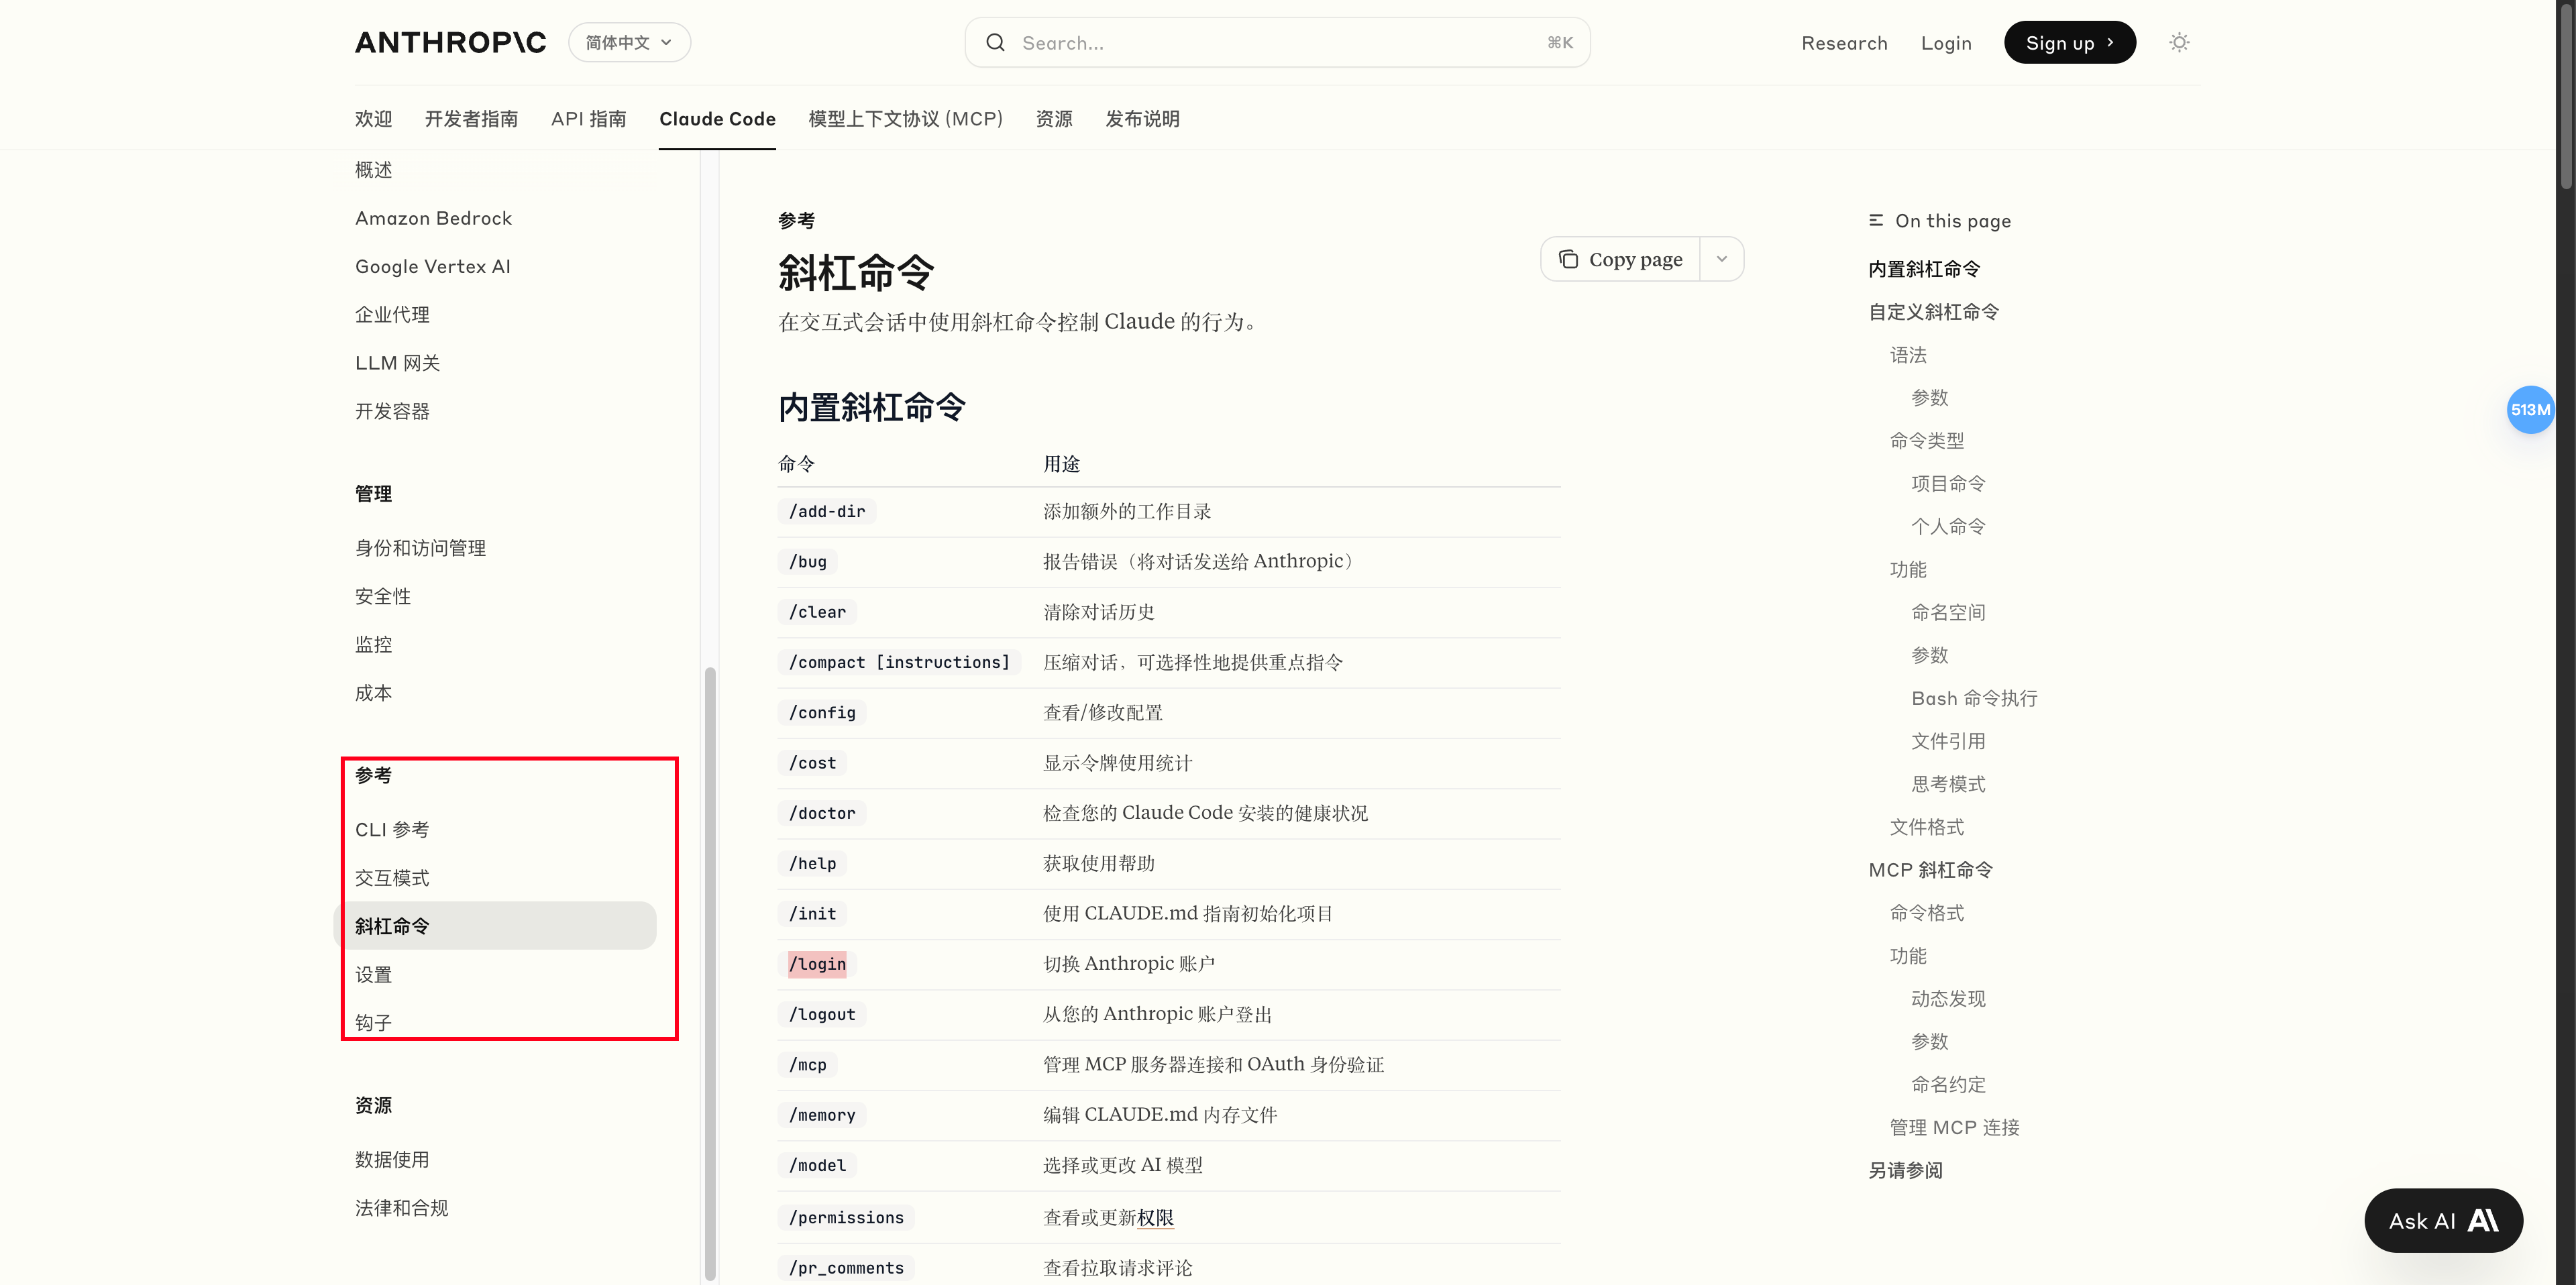Jump to MCP 斜杠命令 in page outline
The image size is (2576, 1285).
pyautogui.click(x=1930, y=870)
